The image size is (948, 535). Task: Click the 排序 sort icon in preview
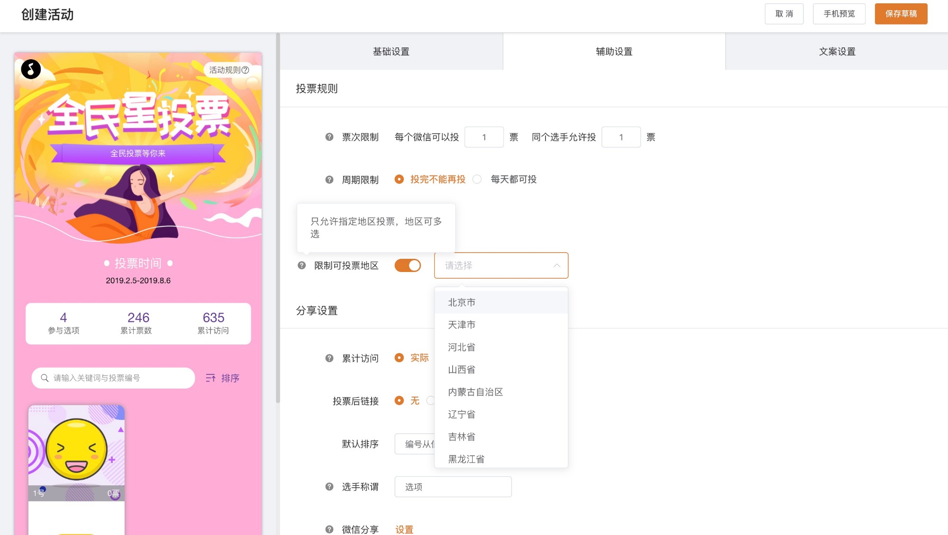click(211, 378)
